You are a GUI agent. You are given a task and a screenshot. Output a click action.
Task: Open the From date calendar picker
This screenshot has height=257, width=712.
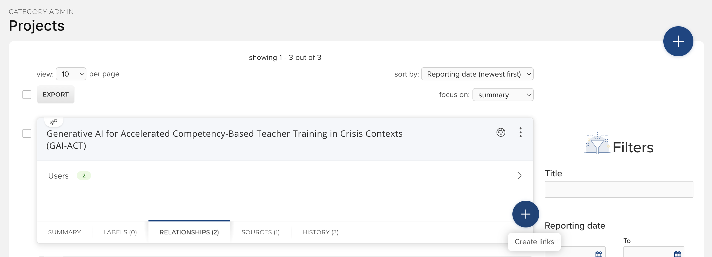[x=599, y=253]
